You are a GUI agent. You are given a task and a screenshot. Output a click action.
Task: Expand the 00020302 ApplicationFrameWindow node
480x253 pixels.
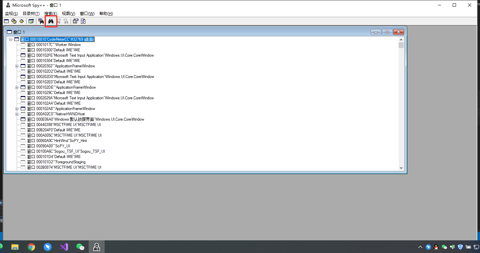point(17,66)
